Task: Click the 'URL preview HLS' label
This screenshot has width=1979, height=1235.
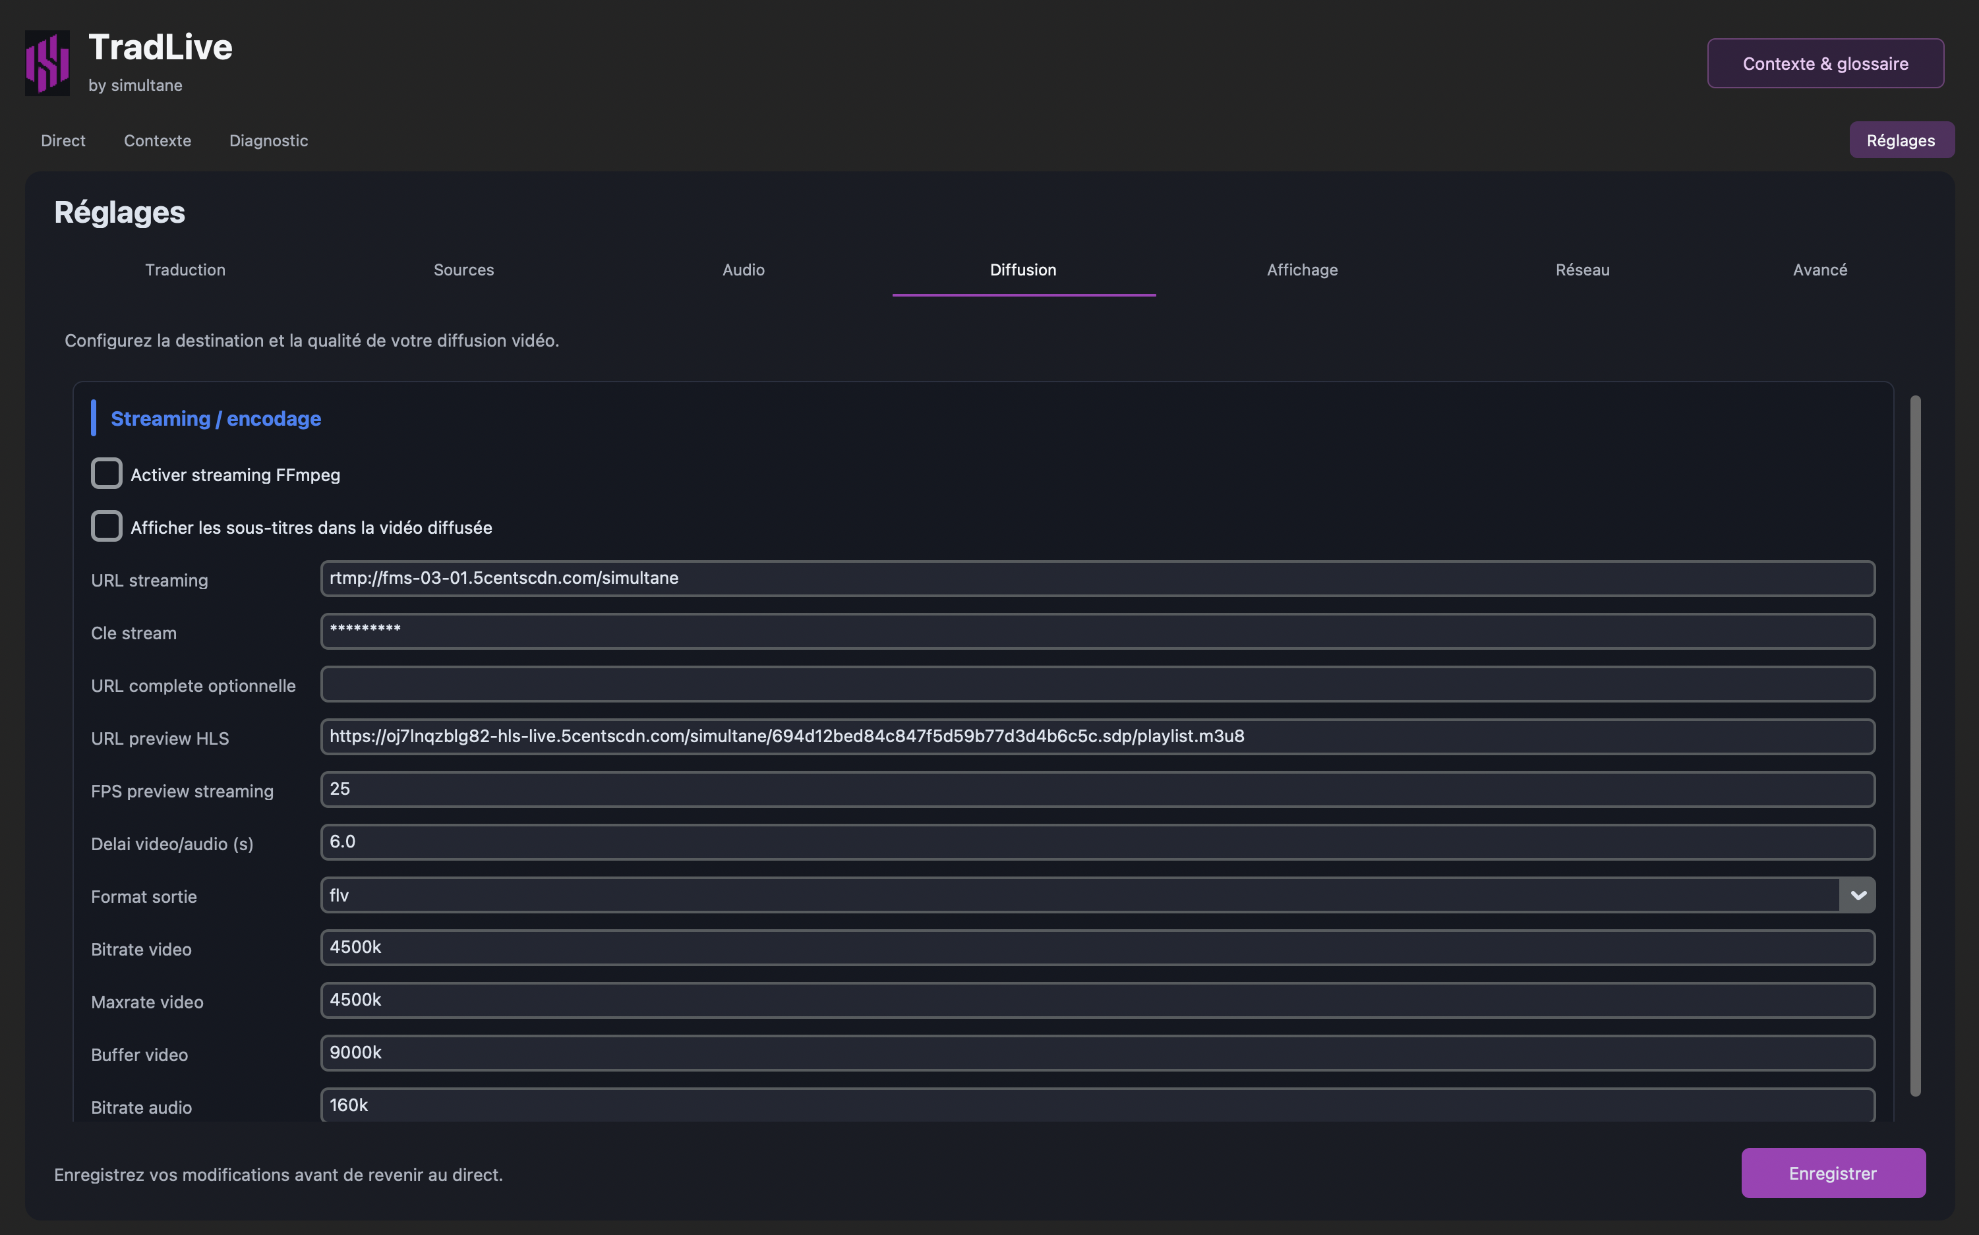Action: 160,738
